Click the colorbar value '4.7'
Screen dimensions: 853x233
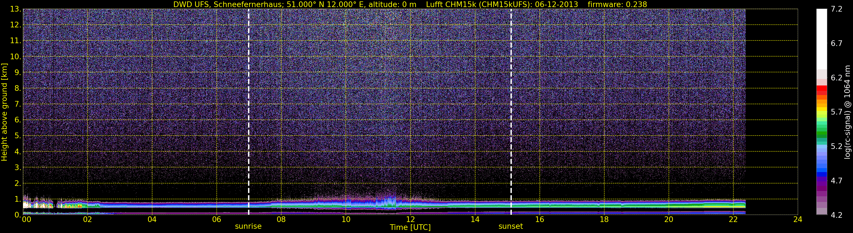pos(837,181)
